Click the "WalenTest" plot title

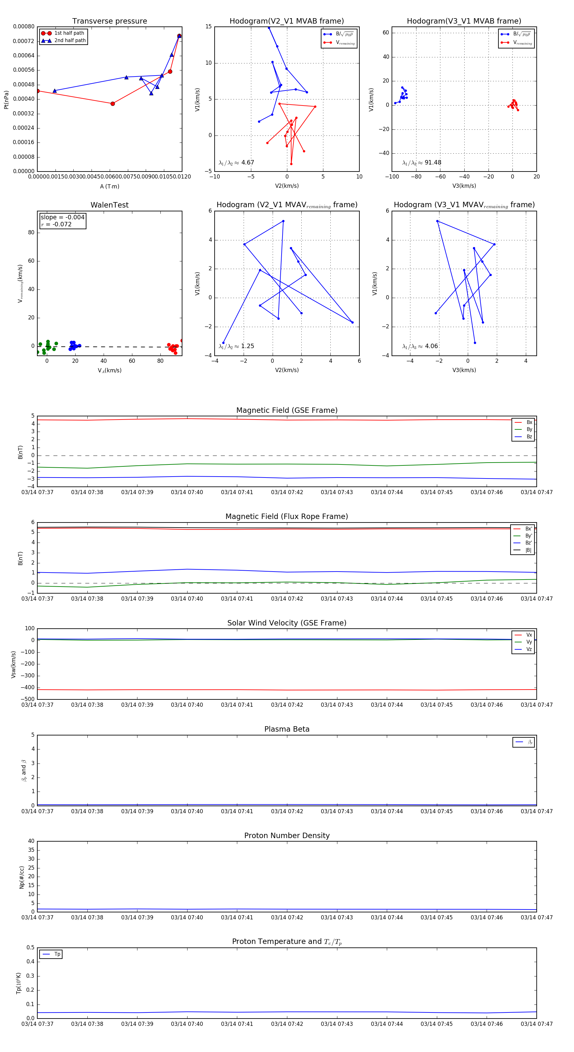click(x=109, y=205)
